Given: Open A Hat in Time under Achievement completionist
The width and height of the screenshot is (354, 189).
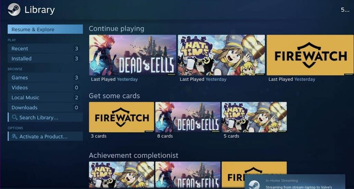Looking at the screenshot, I should (121, 175).
